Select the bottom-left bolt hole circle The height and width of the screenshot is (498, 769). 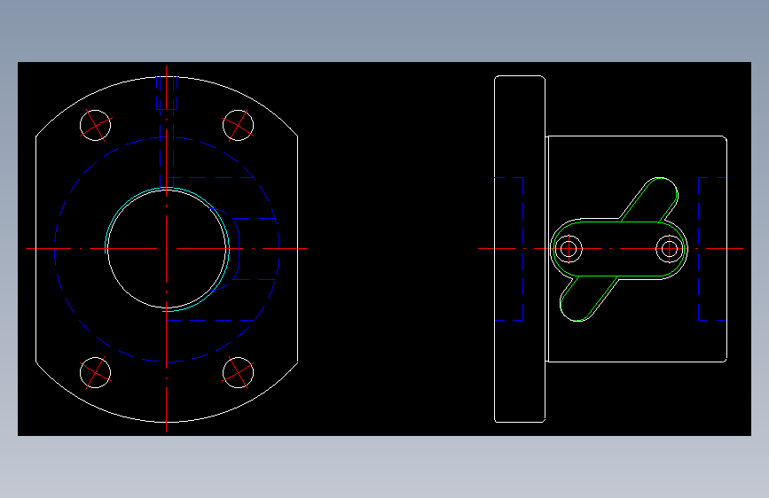pos(95,372)
